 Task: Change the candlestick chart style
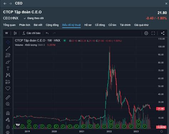15,33
